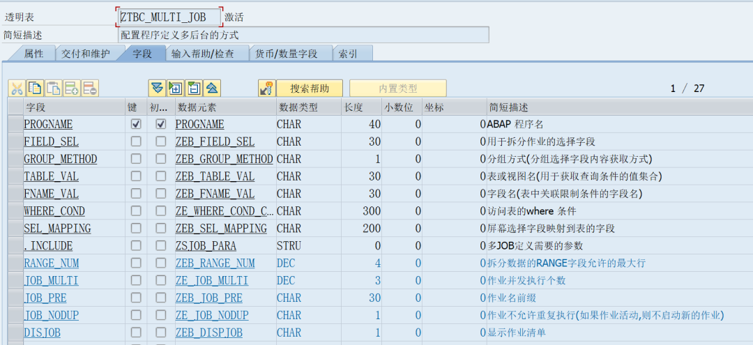
Task: Click description '作业名前缀'
Action: pos(512,298)
